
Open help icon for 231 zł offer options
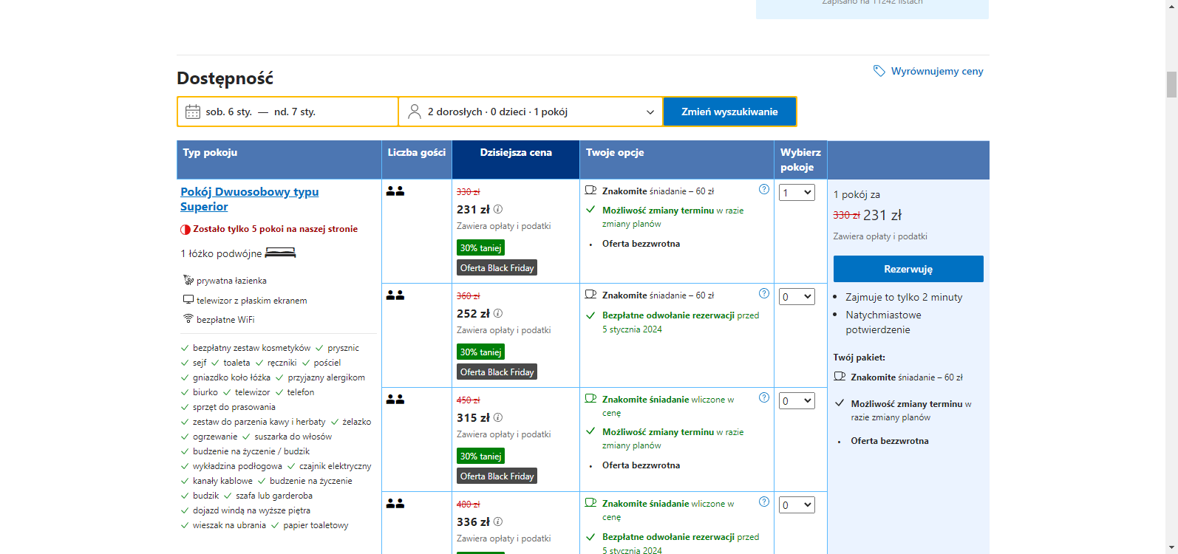click(764, 189)
